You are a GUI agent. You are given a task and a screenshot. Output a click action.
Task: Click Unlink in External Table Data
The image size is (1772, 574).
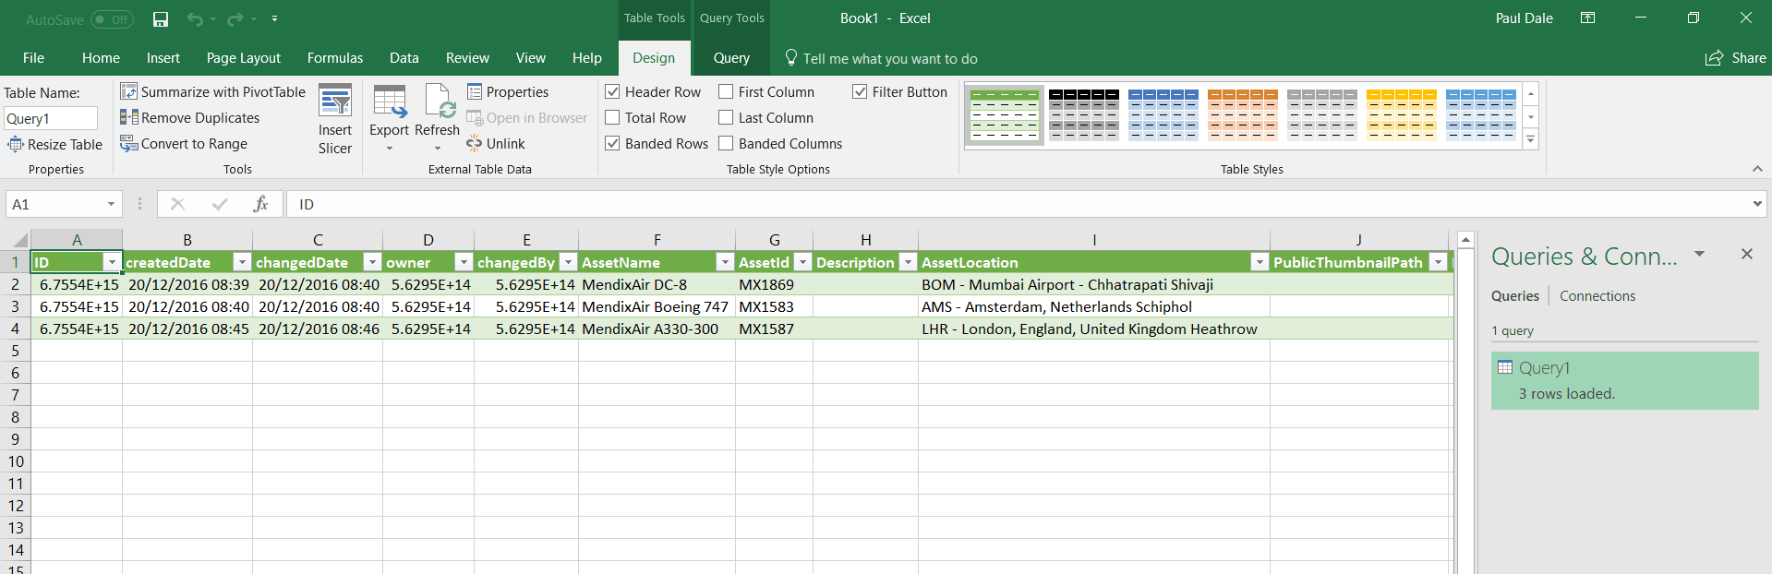click(x=496, y=143)
